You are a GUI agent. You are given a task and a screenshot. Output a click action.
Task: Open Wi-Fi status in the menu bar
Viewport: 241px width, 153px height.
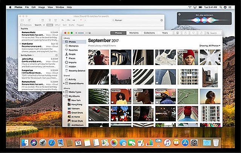click(x=190, y=7)
